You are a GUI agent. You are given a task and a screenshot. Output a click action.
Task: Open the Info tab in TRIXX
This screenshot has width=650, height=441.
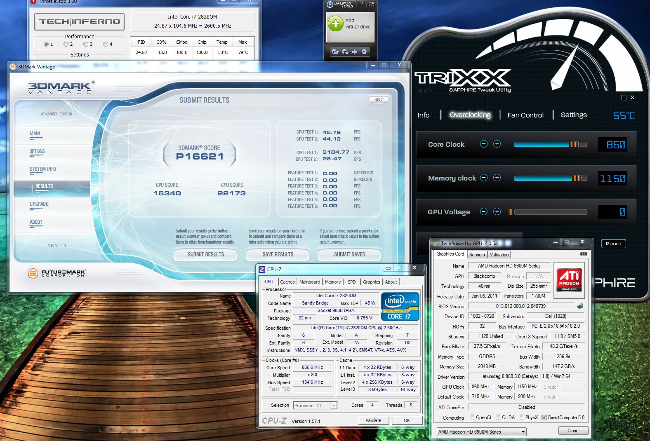[424, 115]
